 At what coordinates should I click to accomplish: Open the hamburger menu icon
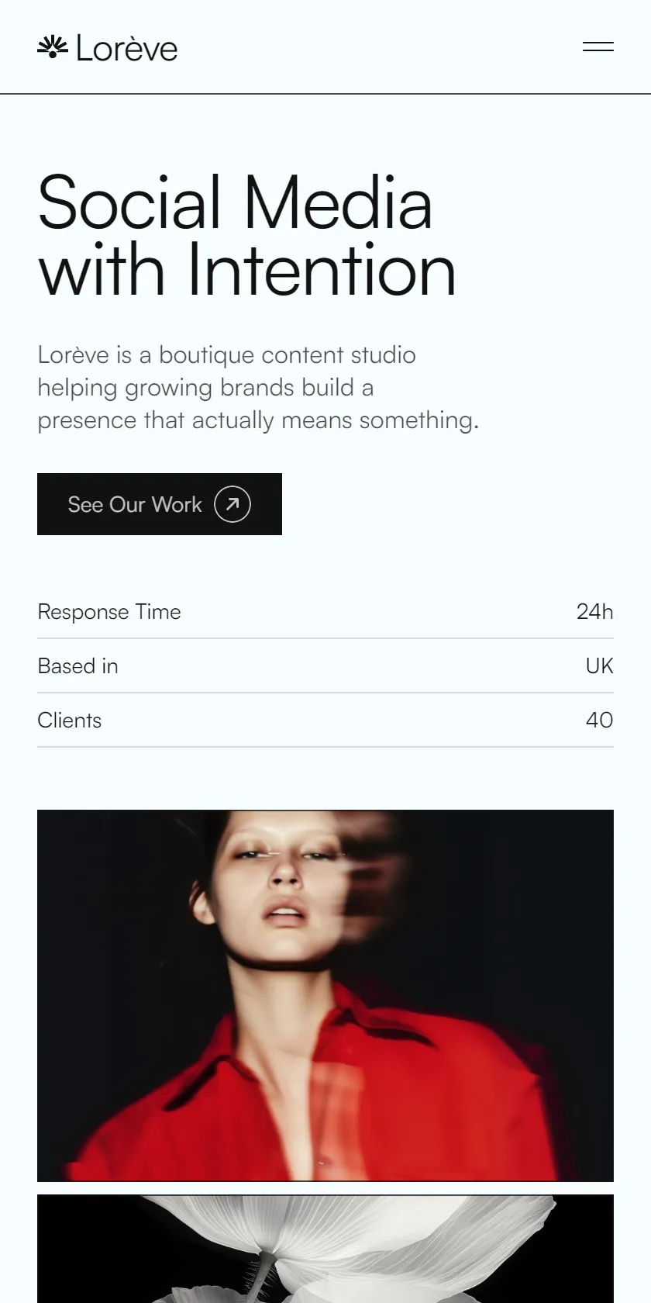coord(598,47)
